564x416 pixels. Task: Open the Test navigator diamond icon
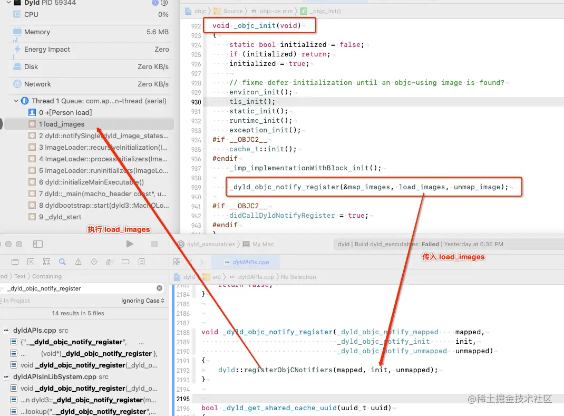click(94, 262)
